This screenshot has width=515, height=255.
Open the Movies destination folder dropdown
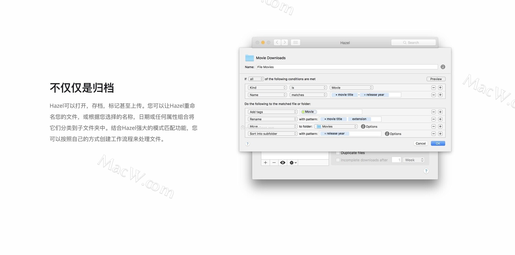pyautogui.click(x=336, y=126)
